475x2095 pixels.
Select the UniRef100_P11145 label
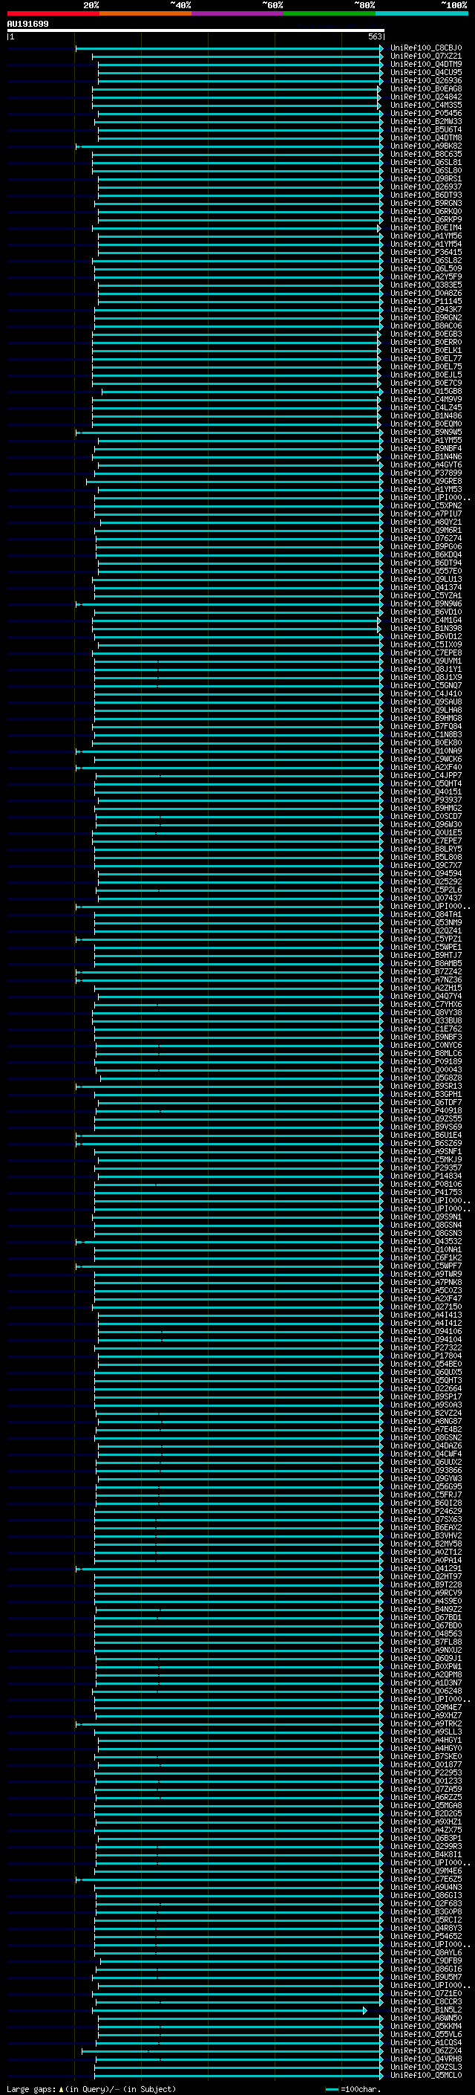(426, 302)
